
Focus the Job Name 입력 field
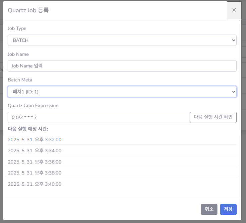(x=122, y=66)
